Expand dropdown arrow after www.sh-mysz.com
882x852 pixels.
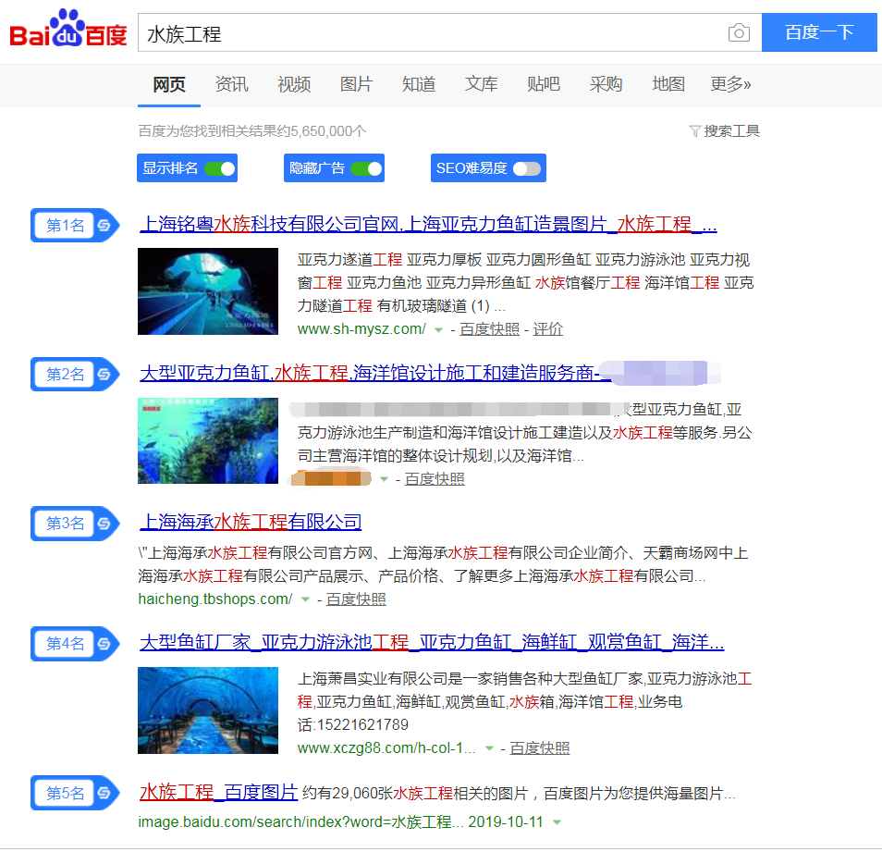(438, 330)
